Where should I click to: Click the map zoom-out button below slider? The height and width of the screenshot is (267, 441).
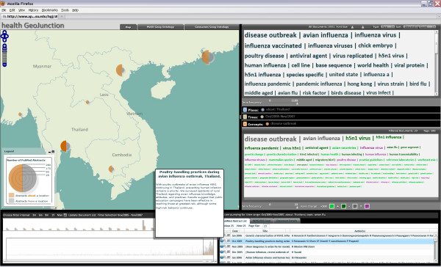4,65
